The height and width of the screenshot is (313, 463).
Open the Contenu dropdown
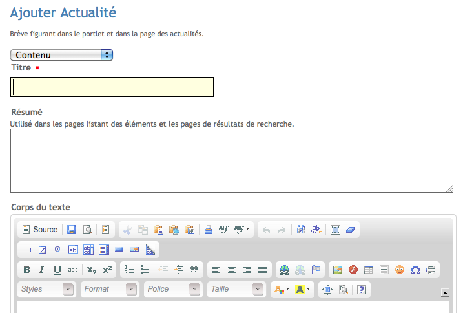click(x=62, y=55)
